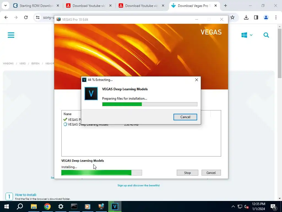Open the VEGAS installer setup taskbar icon
The width and height of the screenshot is (282, 212).
[101, 206]
